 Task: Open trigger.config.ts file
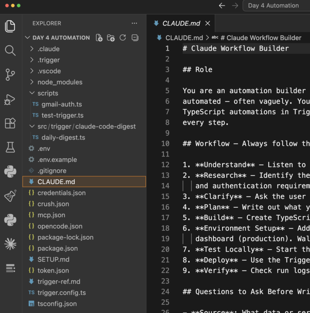pyautogui.click(x=84, y=293)
